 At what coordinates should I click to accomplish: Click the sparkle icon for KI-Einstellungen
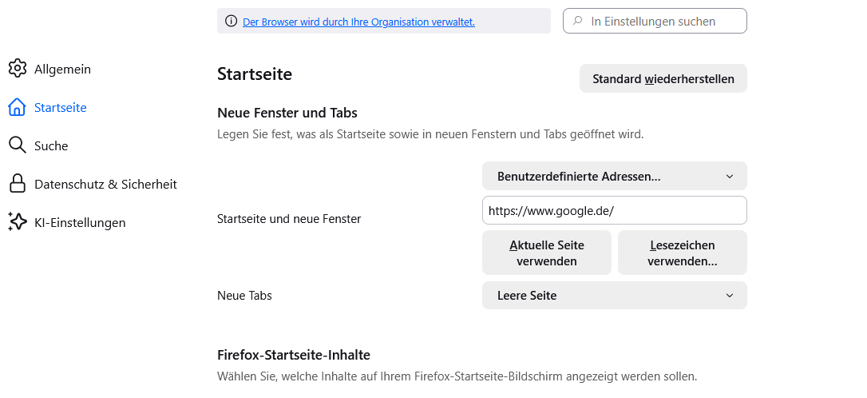(17, 222)
